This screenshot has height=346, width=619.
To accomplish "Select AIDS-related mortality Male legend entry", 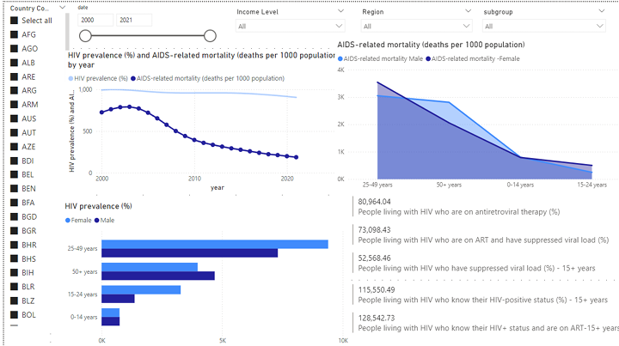I will coord(380,58).
